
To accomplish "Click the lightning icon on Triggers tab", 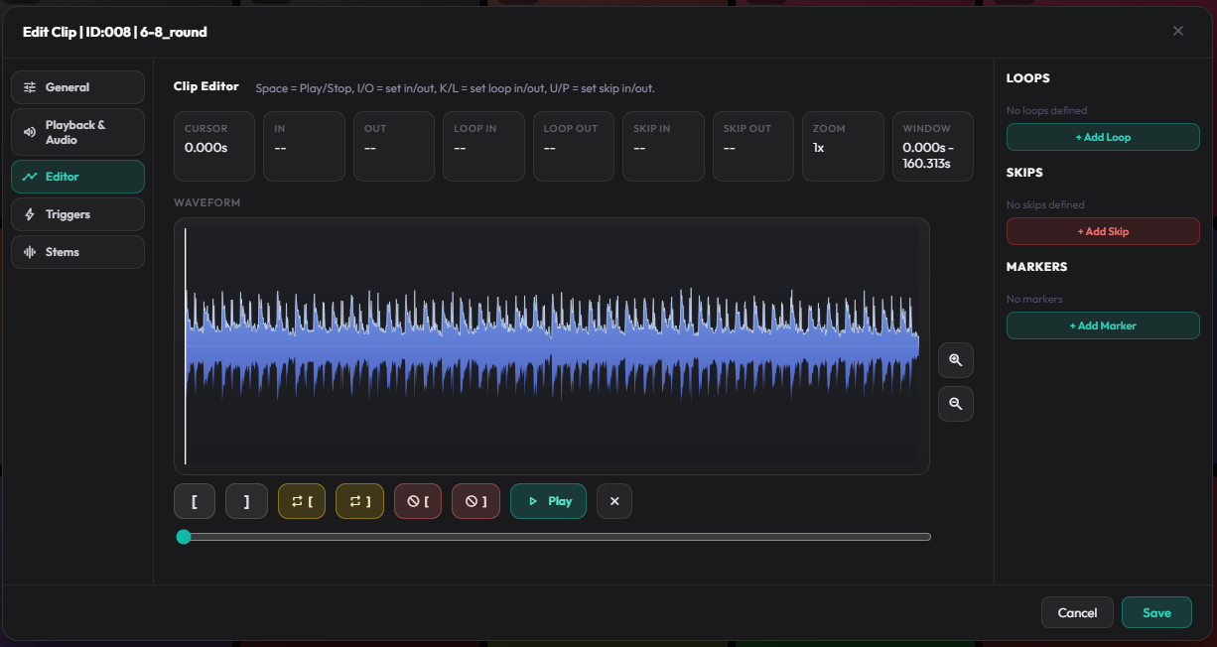I will [x=30, y=214].
